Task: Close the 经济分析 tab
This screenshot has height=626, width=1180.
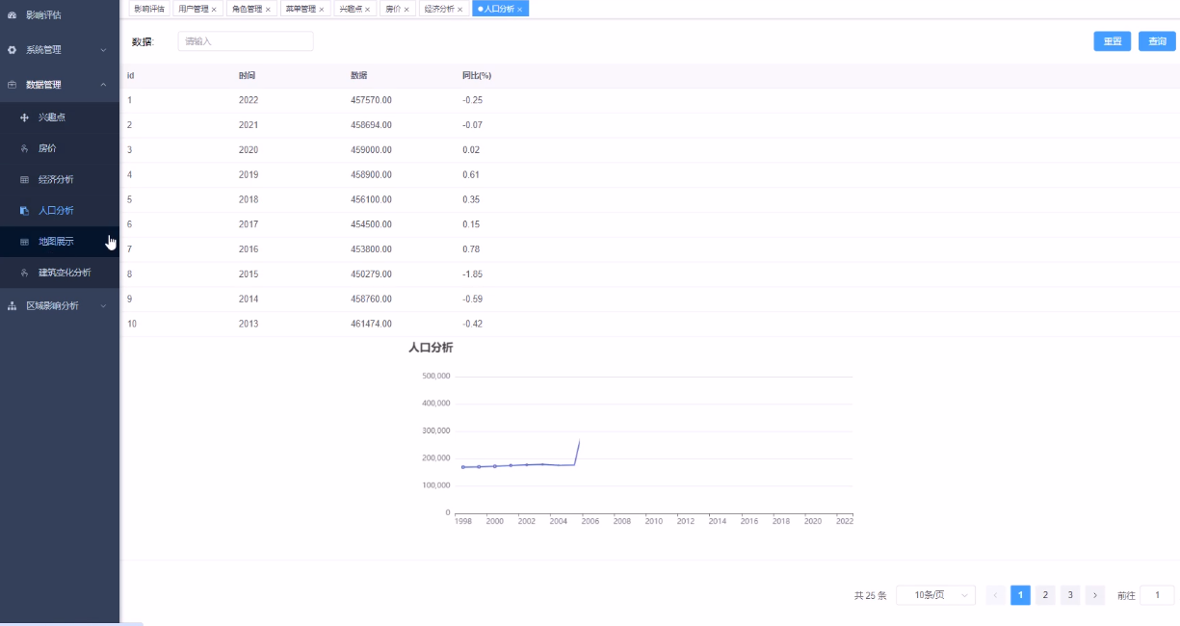Action: [460, 9]
